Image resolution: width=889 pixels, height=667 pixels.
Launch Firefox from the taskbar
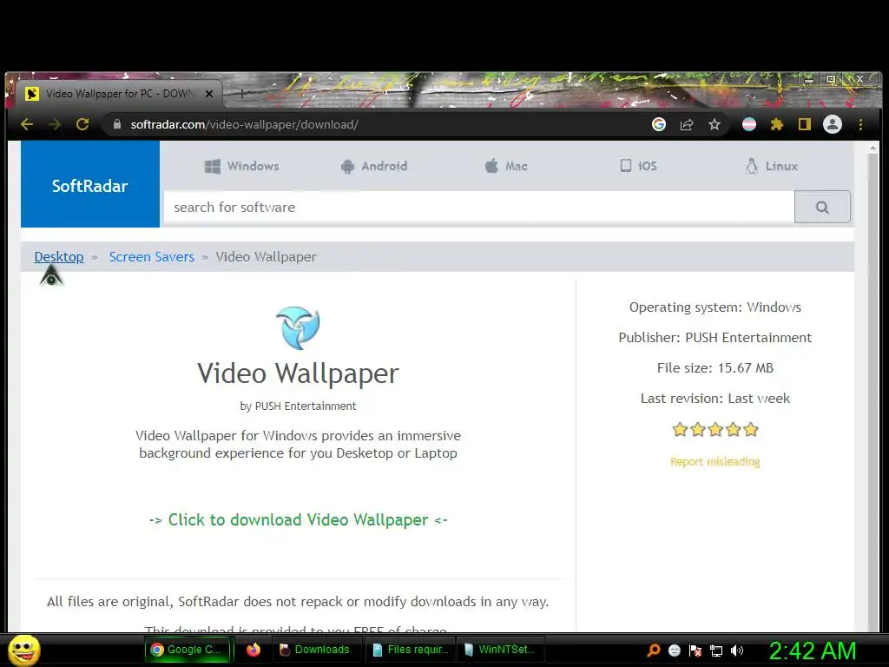253,650
